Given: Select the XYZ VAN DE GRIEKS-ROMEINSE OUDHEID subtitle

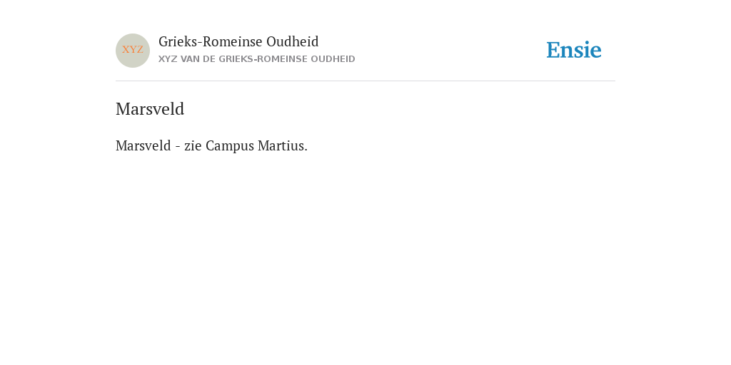Looking at the screenshot, I should pos(257,59).
